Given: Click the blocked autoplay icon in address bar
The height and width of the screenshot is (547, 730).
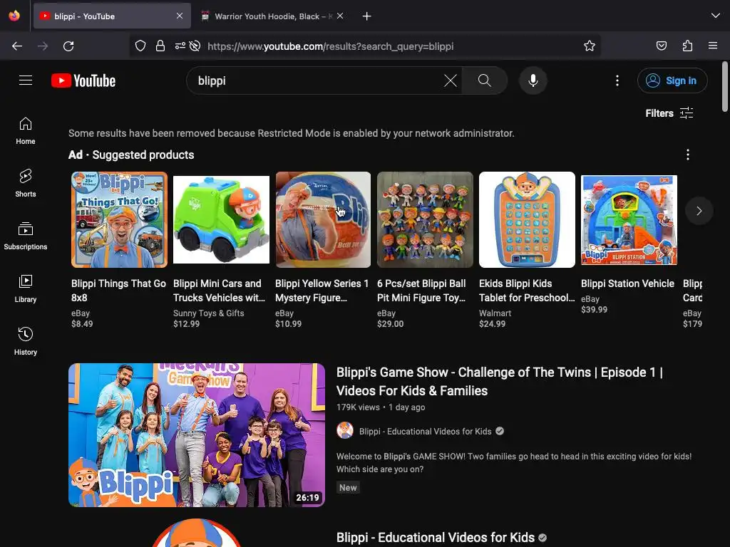Looking at the screenshot, I should [195, 46].
